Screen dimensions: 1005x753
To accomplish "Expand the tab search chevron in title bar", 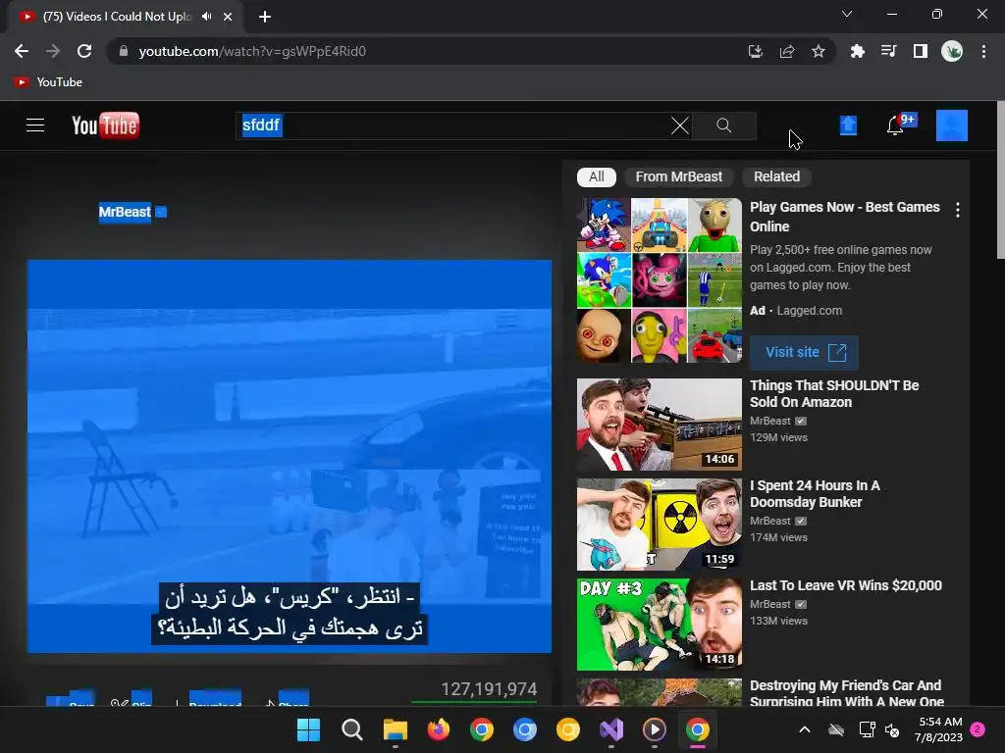I will (847, 14).
